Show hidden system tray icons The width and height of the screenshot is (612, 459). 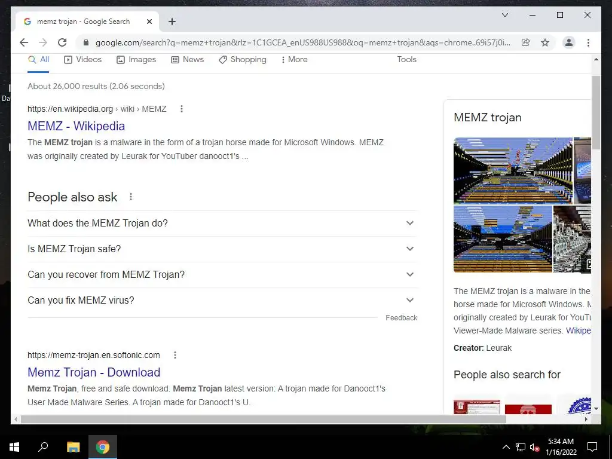tap(506, 447)
